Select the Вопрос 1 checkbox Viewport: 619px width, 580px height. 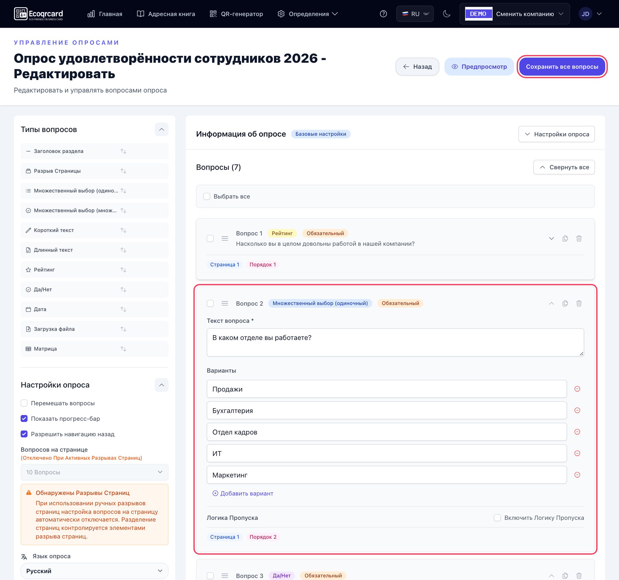[x=210, y=238]
